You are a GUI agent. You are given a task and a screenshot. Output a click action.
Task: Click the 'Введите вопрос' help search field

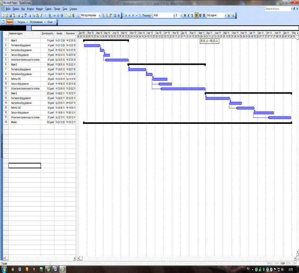click(277, 9)
